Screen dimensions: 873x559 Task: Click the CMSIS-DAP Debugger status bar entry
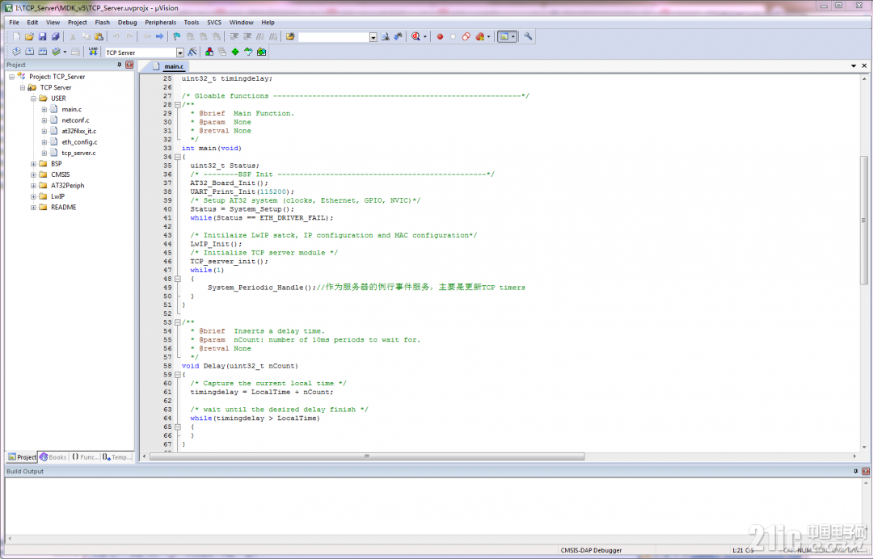click(x=591, y=550)
